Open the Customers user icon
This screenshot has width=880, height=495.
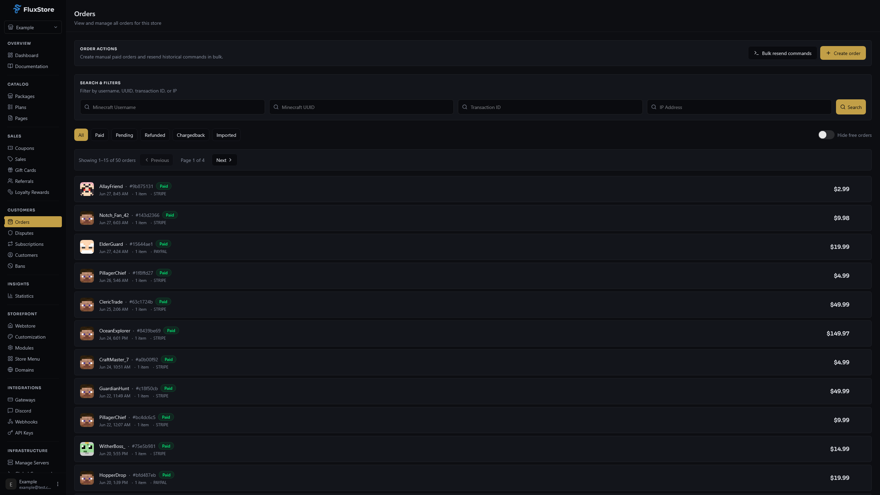(x=10, y=255)
